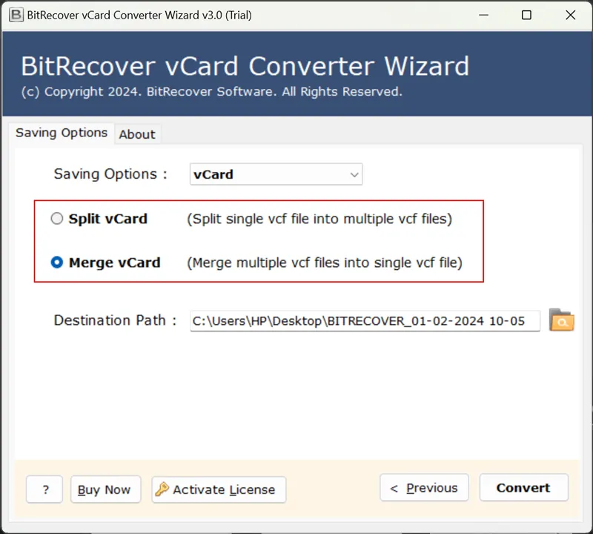Expand the Saving Options vCard dropdown

(276, 174)
